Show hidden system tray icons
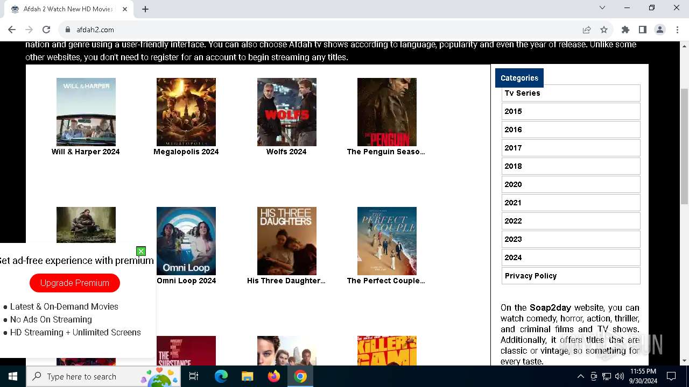The width and height of the screenshot is (689, 387). point(580,376)
